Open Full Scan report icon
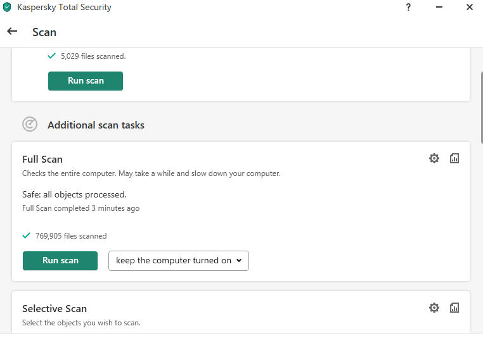Screen dimensions: 483x338 click(454, 158)
